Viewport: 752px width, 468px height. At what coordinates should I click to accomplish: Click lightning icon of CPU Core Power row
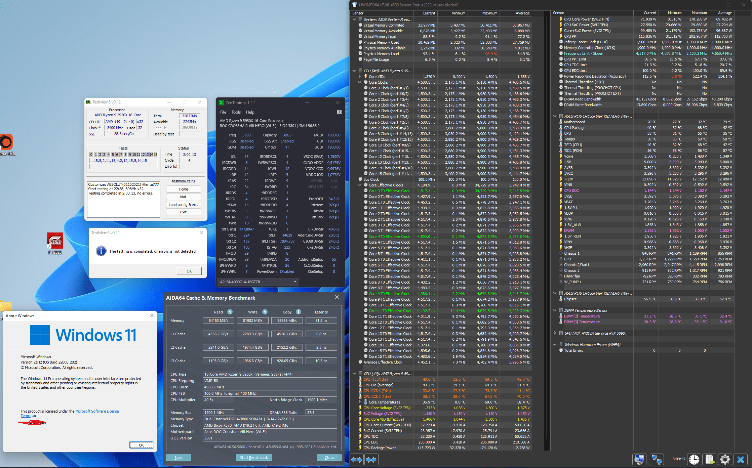(x=561, y=19)
